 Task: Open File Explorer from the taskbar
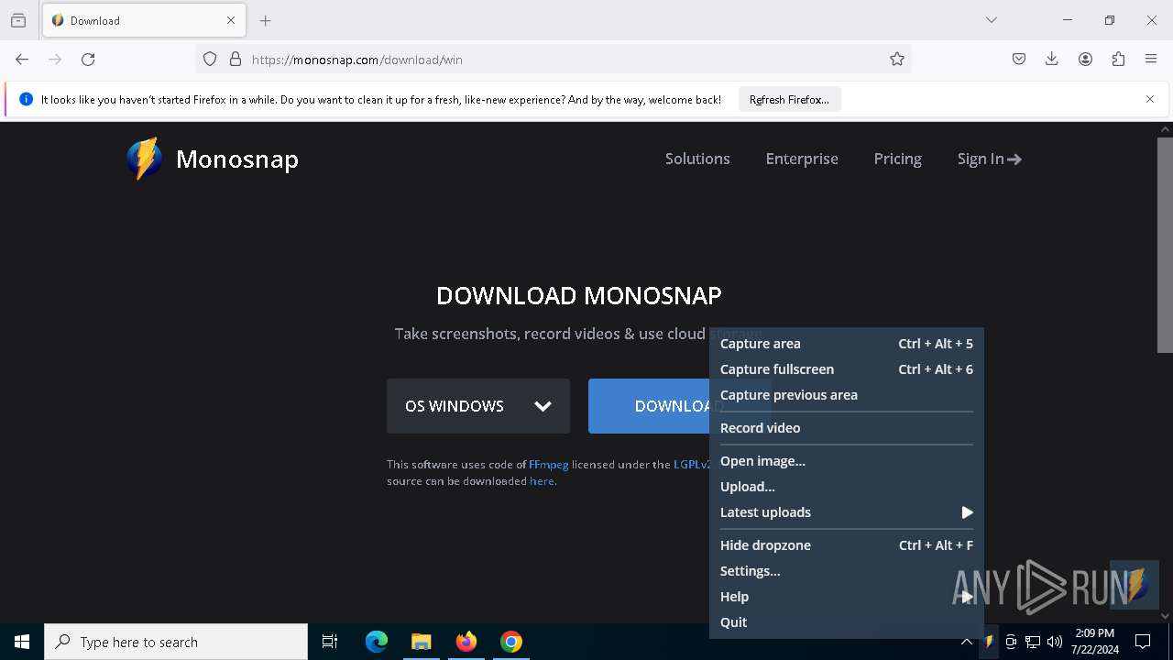421,642
